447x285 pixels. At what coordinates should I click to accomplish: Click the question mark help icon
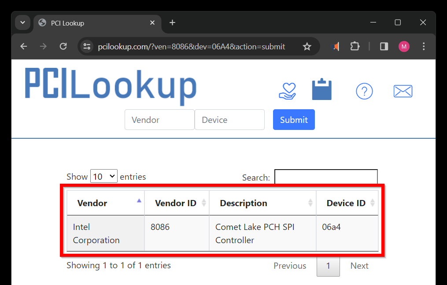pos(364,91)
